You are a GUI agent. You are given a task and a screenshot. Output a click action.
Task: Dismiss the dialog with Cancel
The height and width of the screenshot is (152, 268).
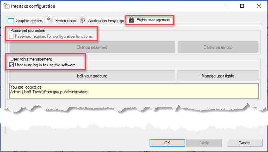[245, 143]
